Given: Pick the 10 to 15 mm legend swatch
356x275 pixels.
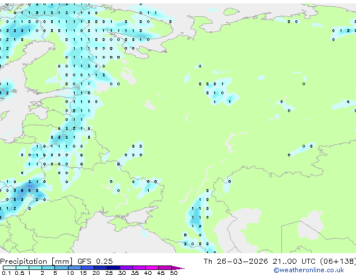Looking at the screenshot, I should point(75,268).
